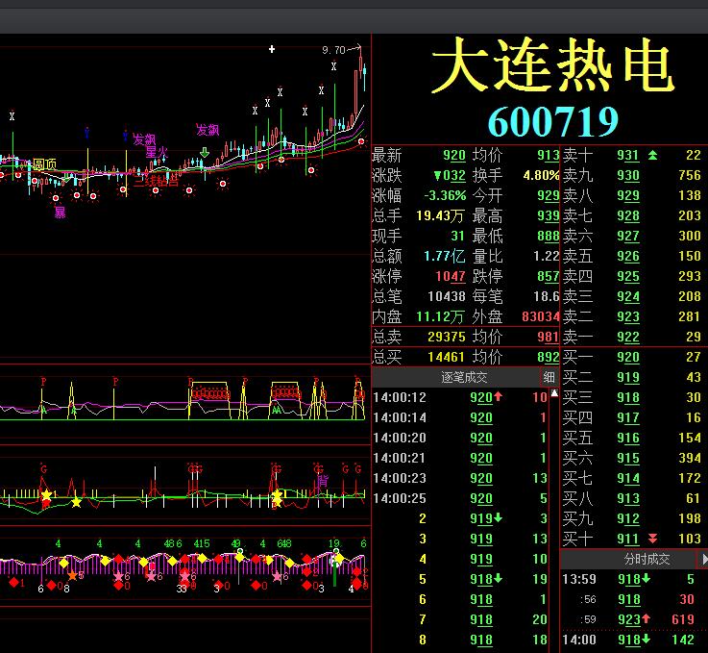708x653 pixels.
Task: Select the 买一 price 920
Action: pyautogui.click(x=628, y=357)
